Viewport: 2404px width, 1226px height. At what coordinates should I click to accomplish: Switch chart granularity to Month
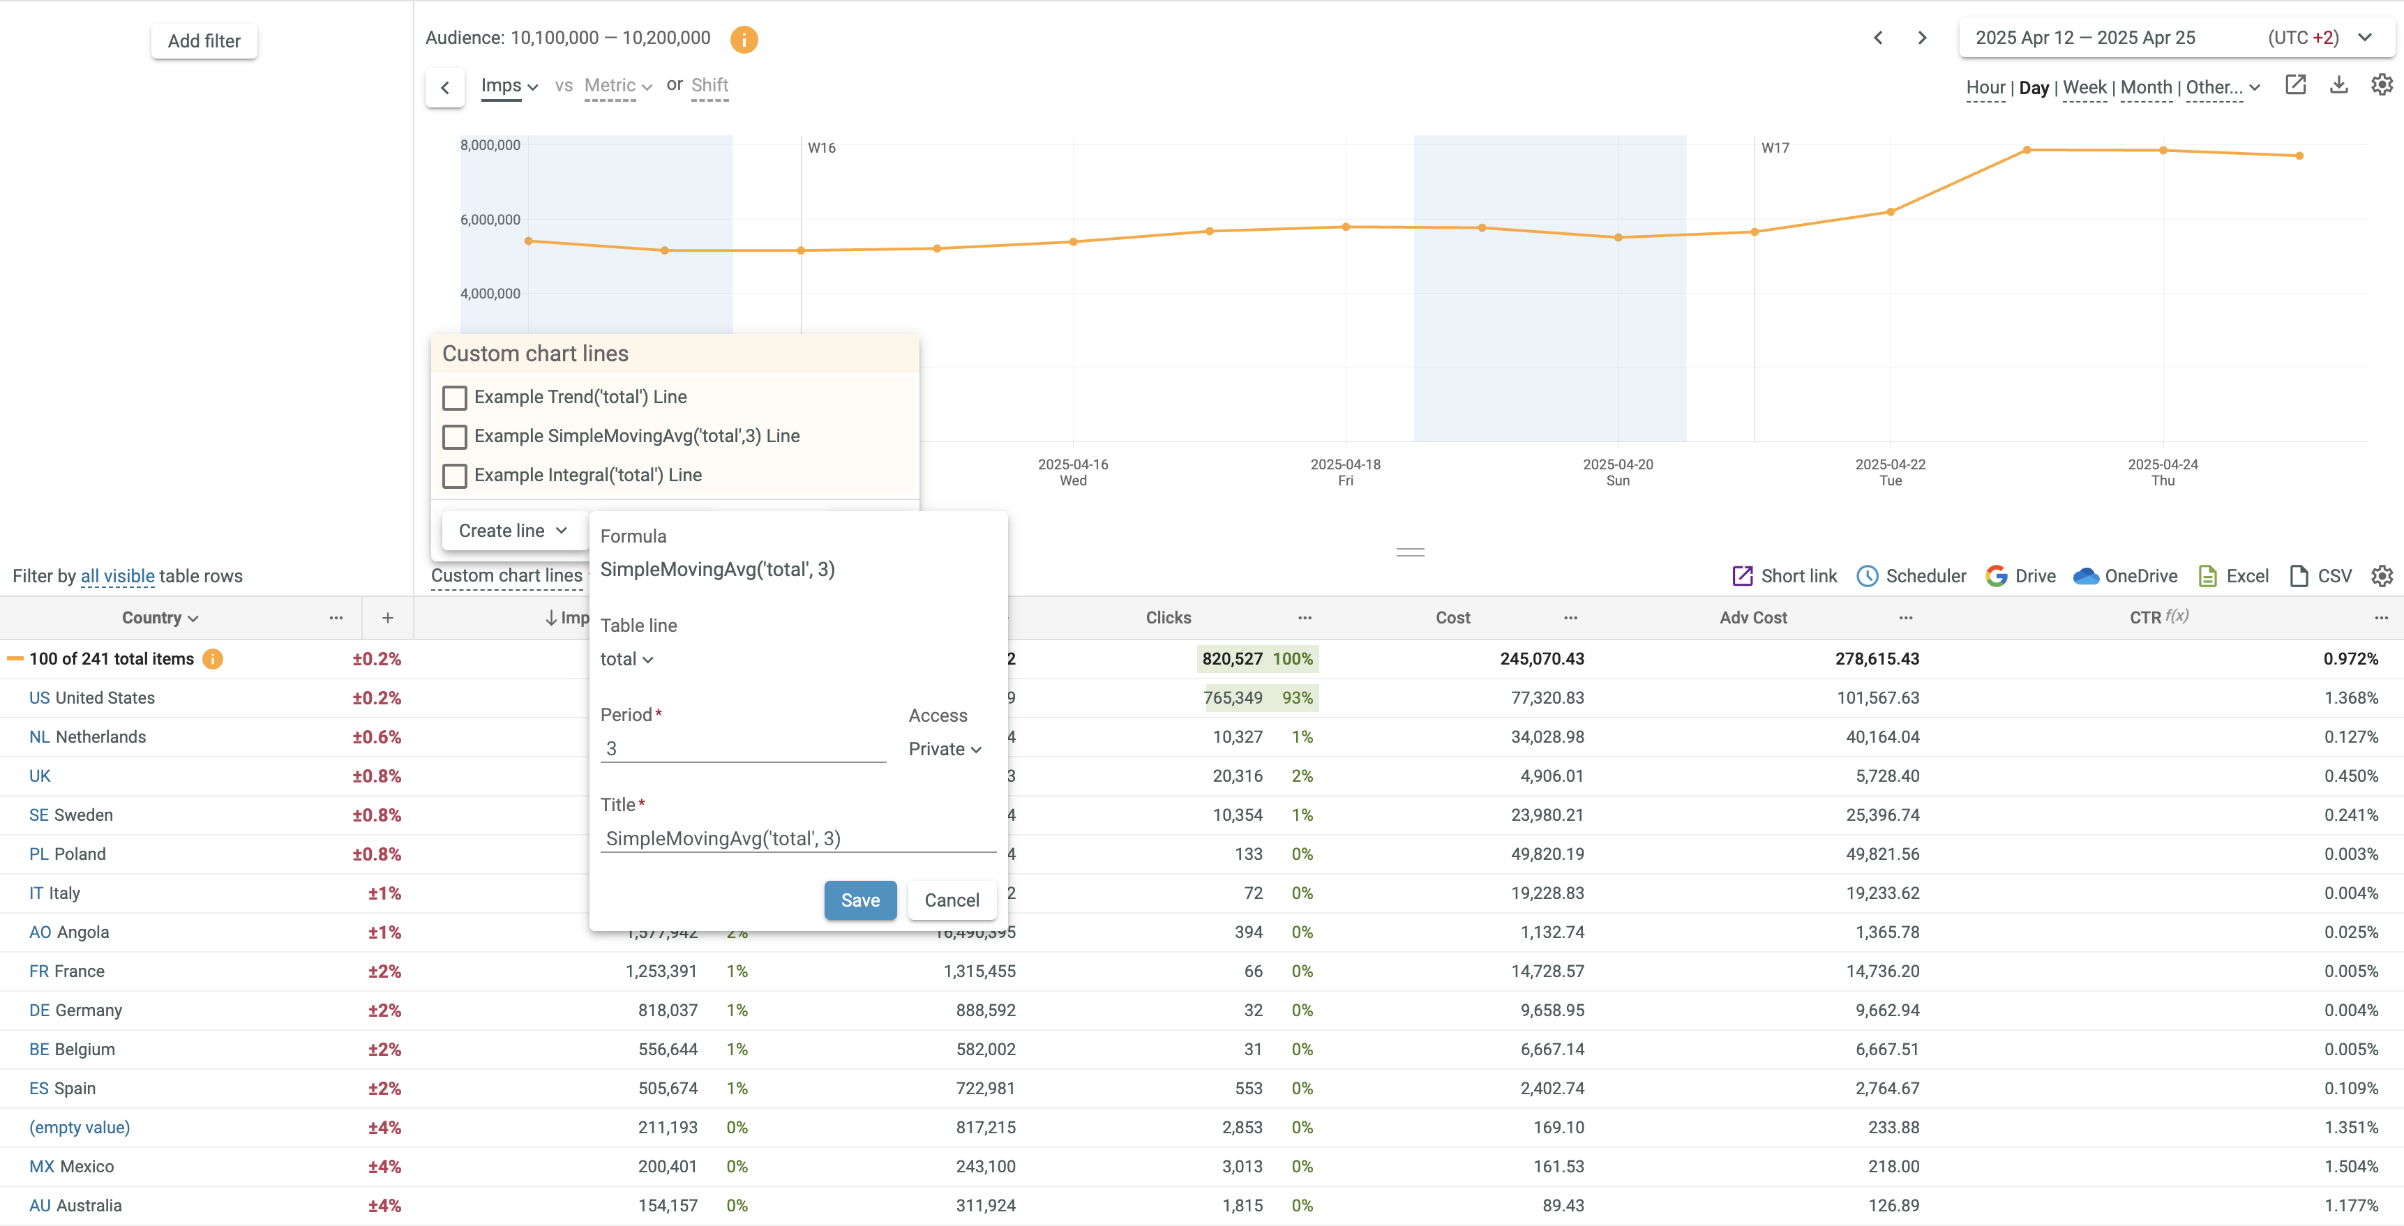pos(2145,88)
